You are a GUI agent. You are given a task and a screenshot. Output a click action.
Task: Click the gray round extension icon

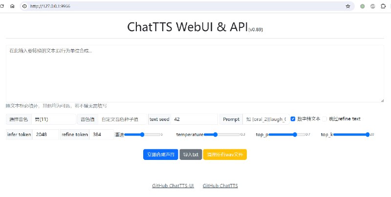click(372, 6)
